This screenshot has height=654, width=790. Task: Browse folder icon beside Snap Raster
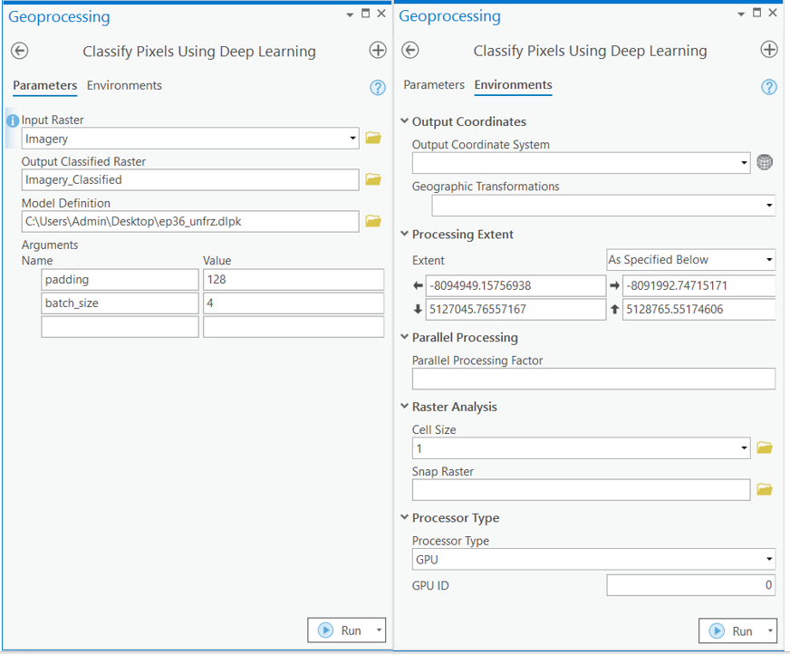(765, 490)
